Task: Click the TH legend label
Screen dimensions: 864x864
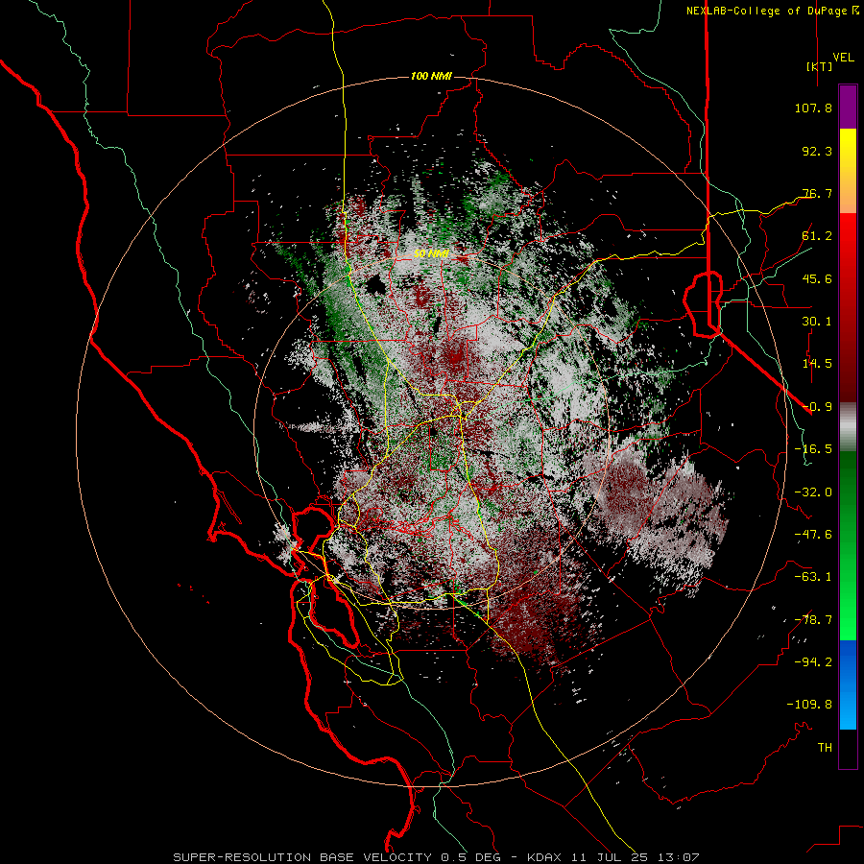Action: click(x=825, y=748)
